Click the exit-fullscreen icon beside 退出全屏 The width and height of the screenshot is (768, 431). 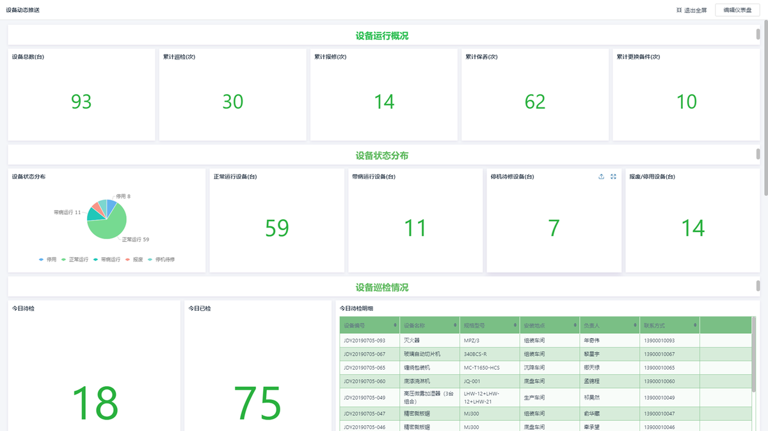[x=679, y=10]
